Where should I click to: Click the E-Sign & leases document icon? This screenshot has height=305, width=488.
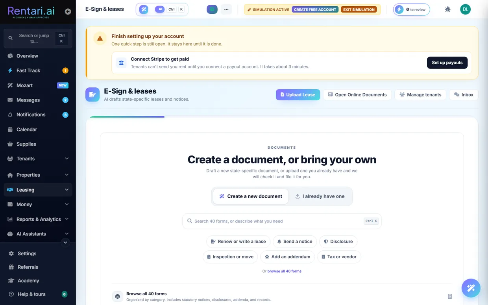click(x=92, y=94)
